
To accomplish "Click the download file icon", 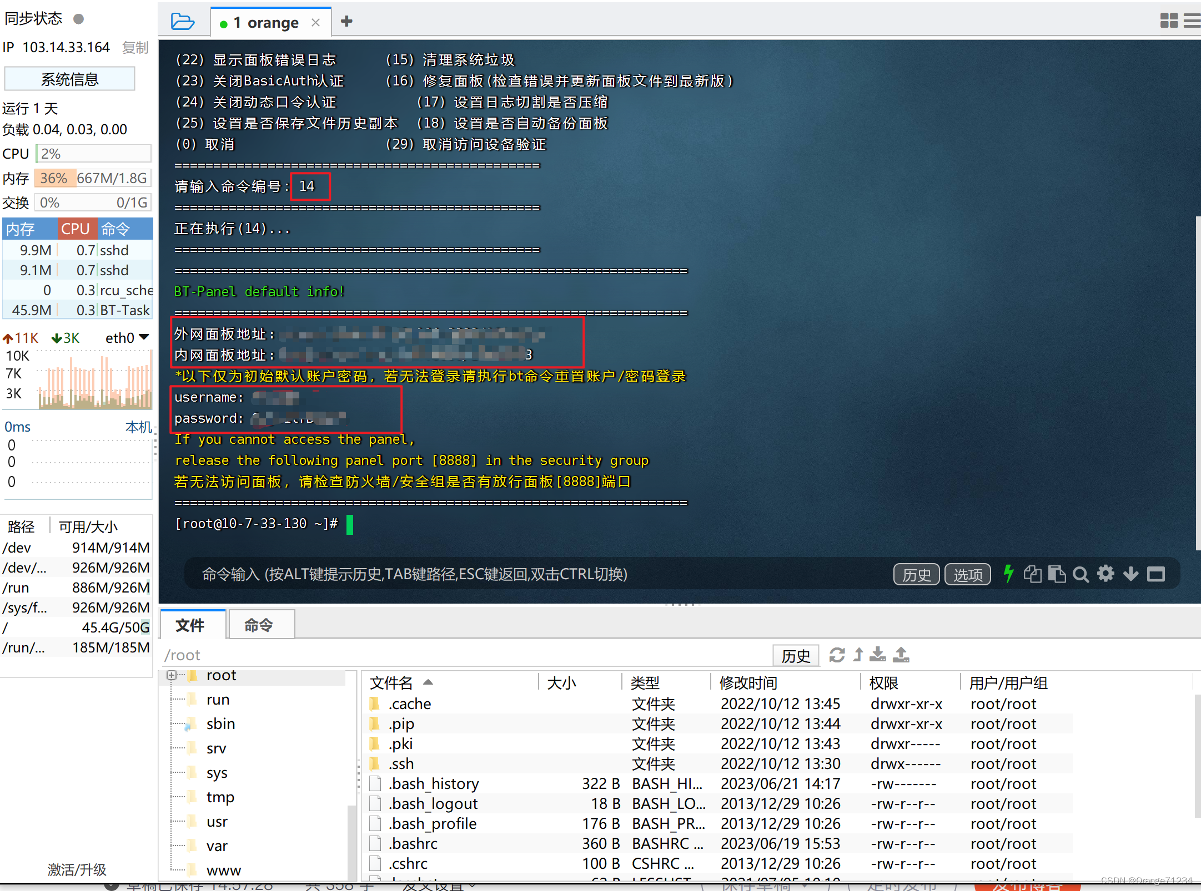I will pos(878,655).
